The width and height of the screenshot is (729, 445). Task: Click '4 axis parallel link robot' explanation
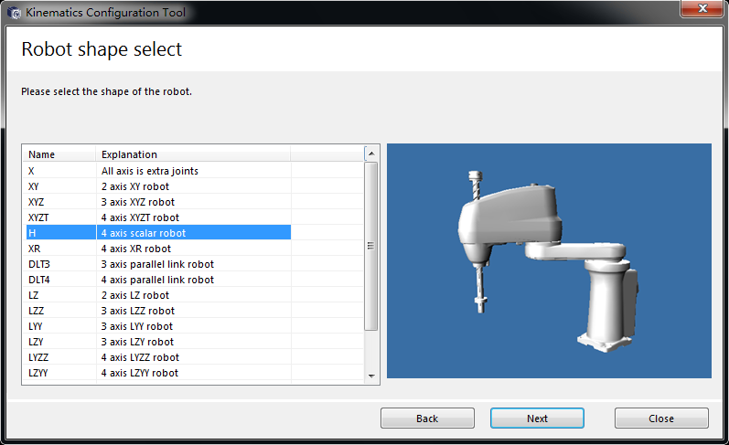pyautogui.click(x=157, y=280)
